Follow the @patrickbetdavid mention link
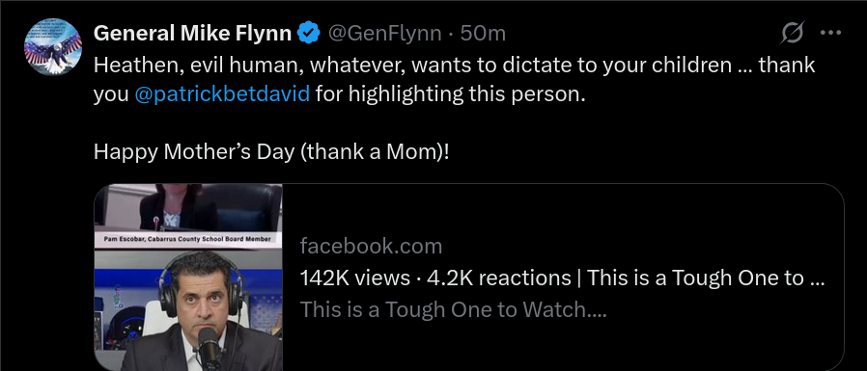The image size is (867, 371). point(222,94)
